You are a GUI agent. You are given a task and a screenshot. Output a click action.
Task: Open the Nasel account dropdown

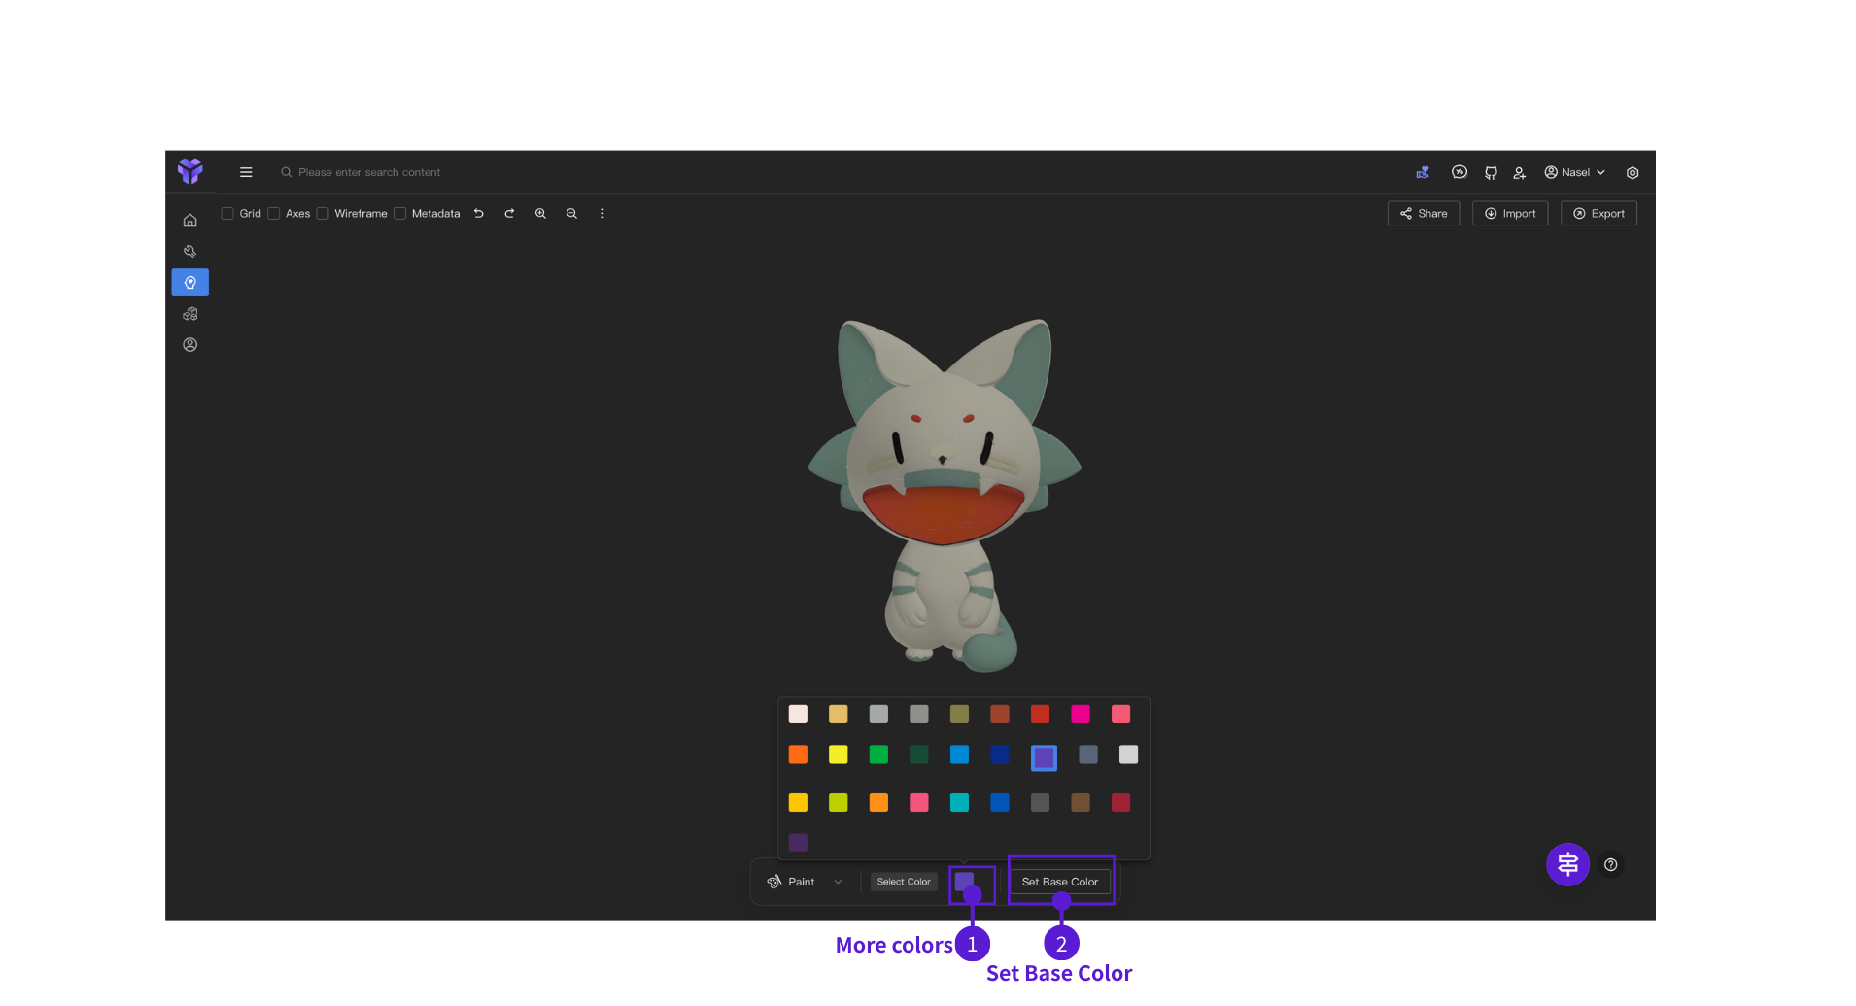point(1574,172)
